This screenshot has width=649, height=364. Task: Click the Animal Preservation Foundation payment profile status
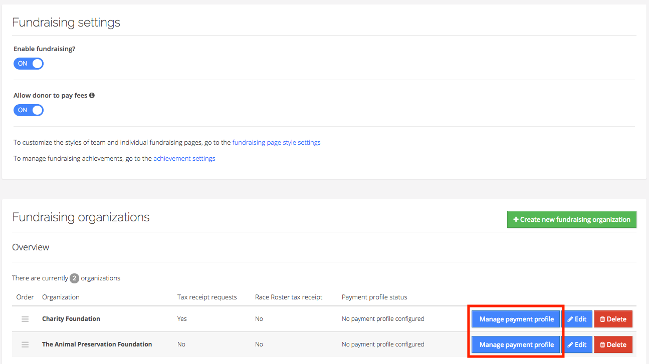383,344
